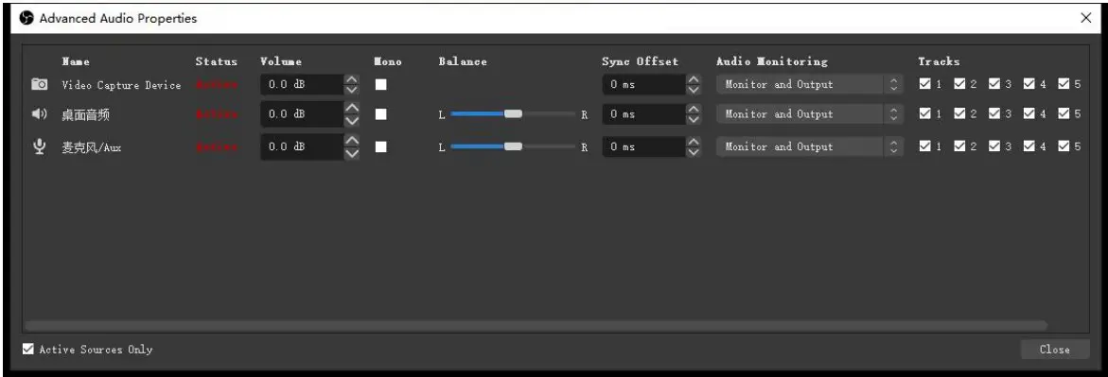Image resolution: width=1108 pixels, height=377 pixels.
Task: Click the Sync Offset column header
Action: click(x=640, y=61)
